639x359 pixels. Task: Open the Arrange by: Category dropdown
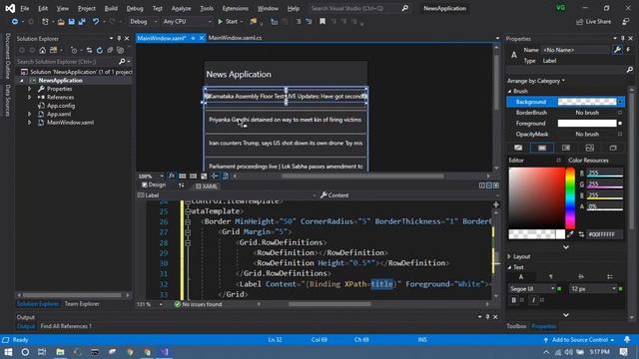(536, 81)
